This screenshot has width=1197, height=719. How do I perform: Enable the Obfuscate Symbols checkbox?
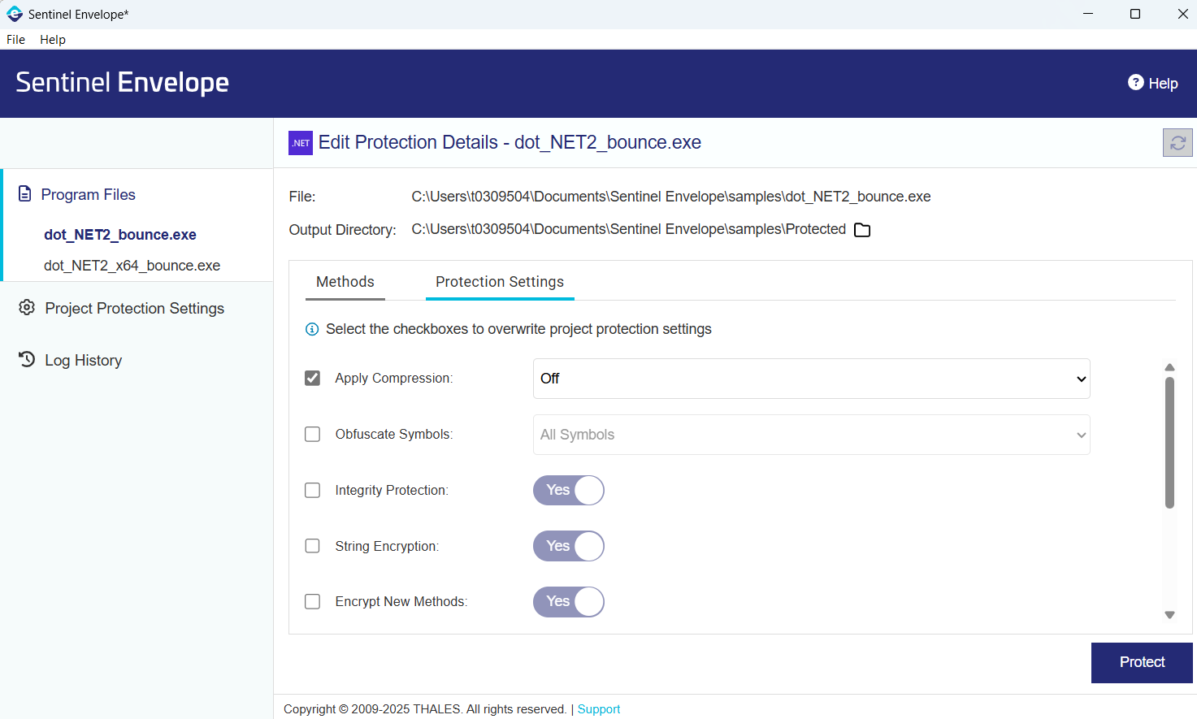312,434
